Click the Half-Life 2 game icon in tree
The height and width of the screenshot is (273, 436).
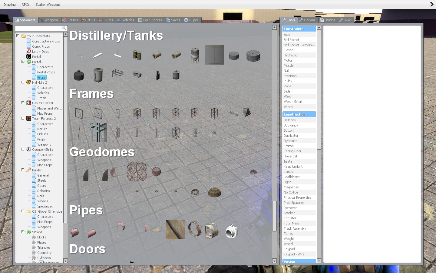[x=29, y=83]
